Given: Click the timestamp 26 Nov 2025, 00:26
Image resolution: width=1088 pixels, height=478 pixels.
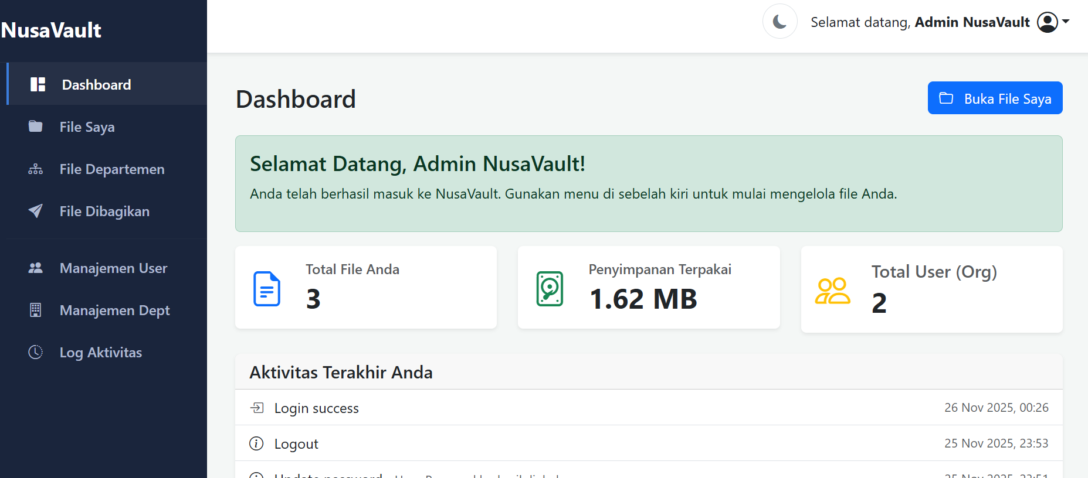Looking at the screenshot, I should pos(996,408).
